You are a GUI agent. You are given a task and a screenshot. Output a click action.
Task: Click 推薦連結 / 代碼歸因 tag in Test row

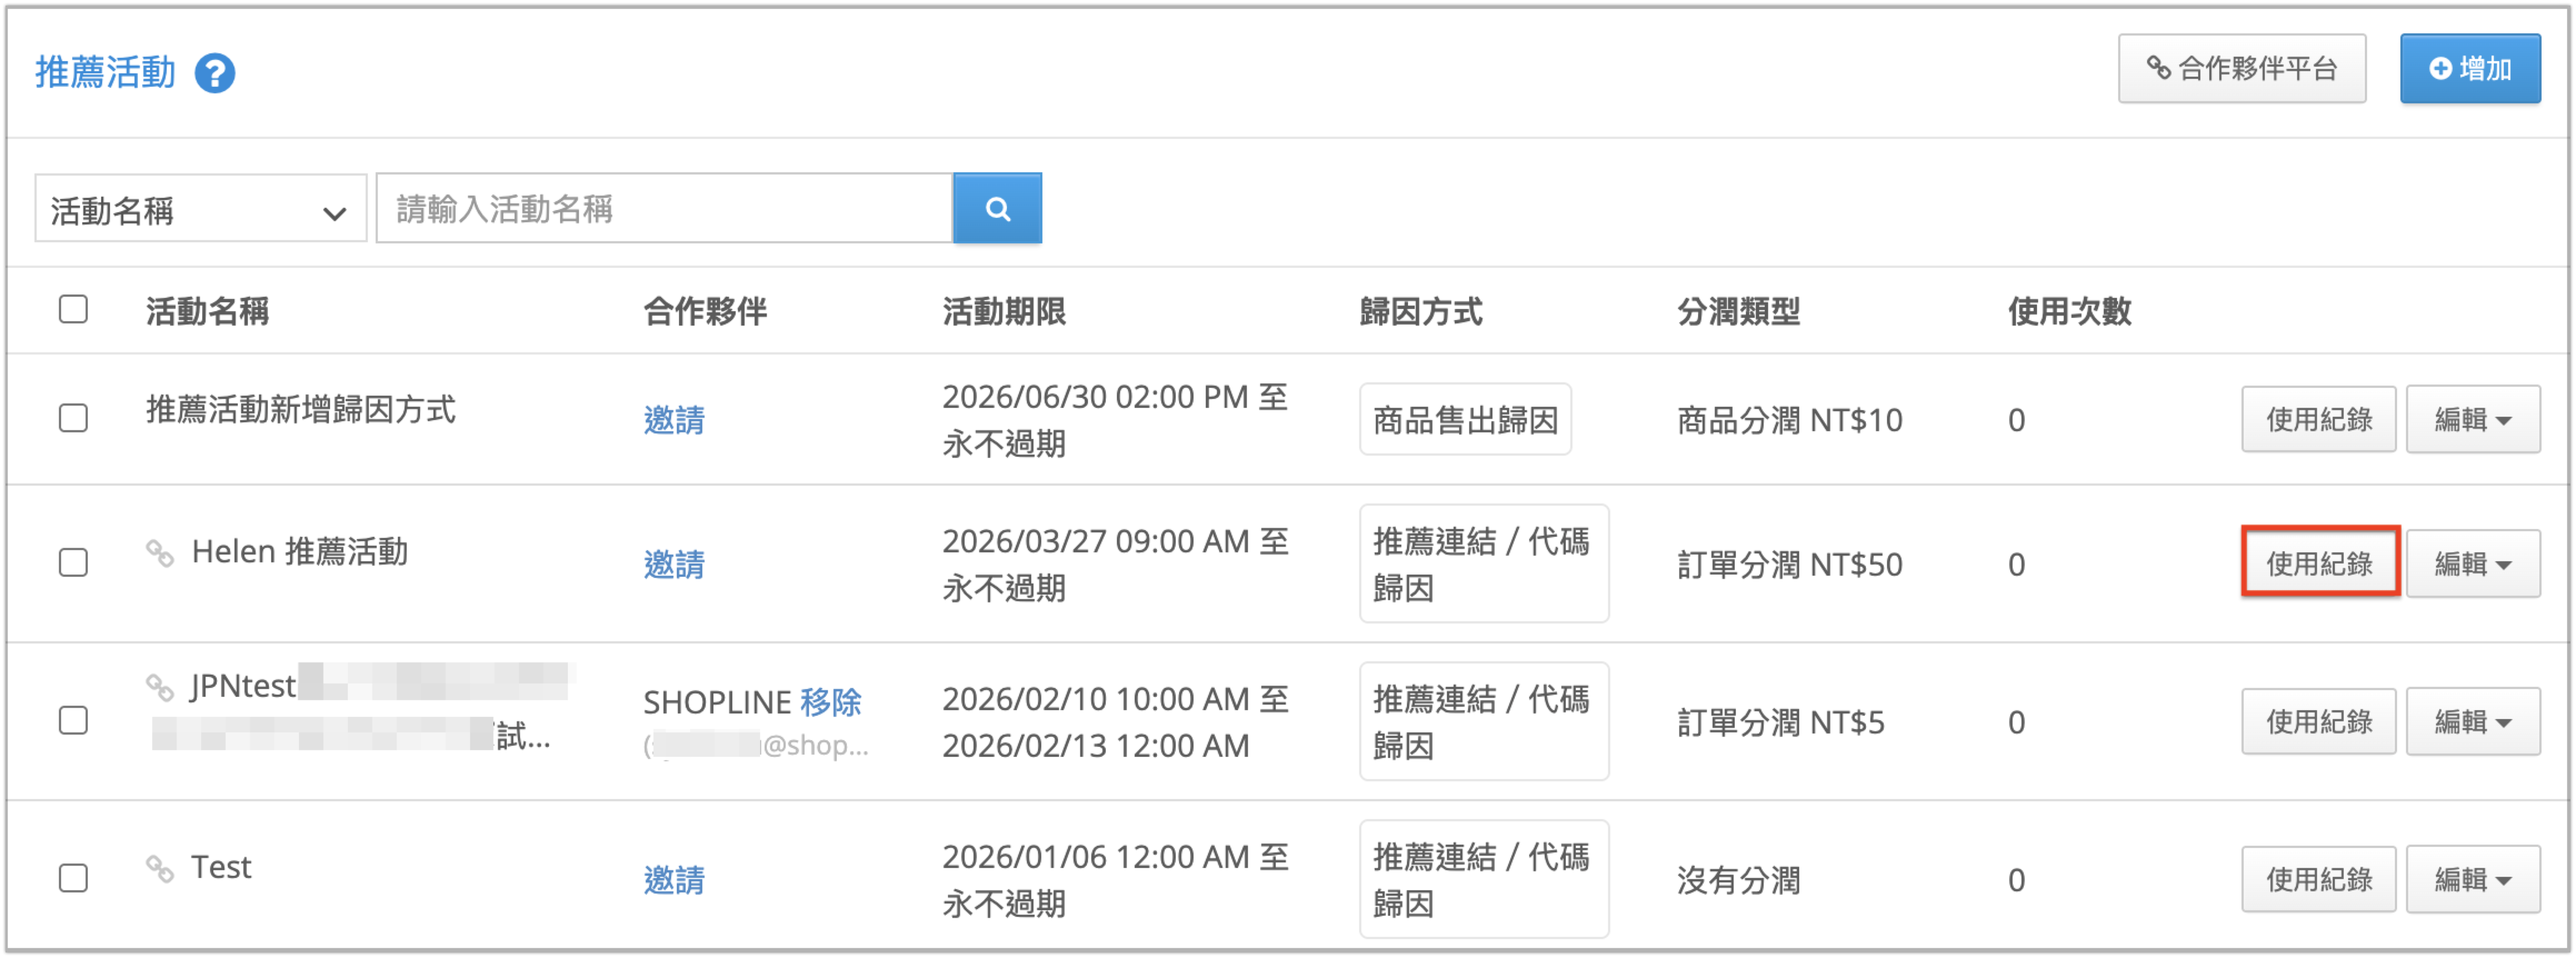[x=1484, y=880]
